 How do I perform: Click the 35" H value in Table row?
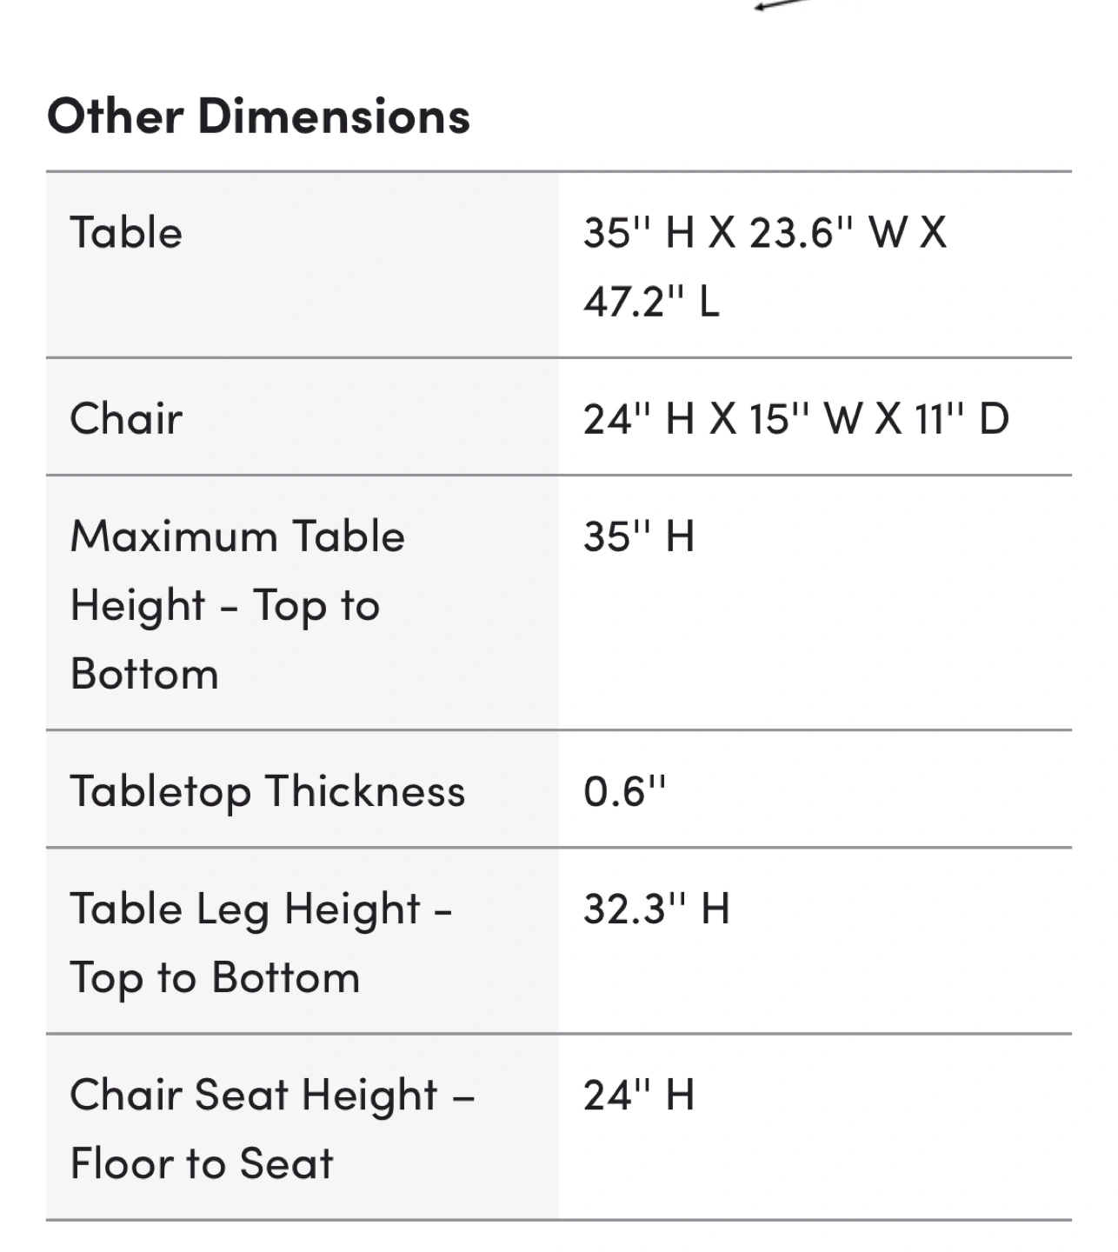tap(639, 233)
